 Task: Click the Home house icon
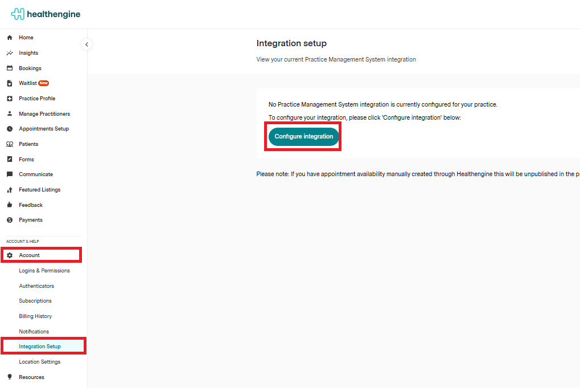tap(10, 38)
